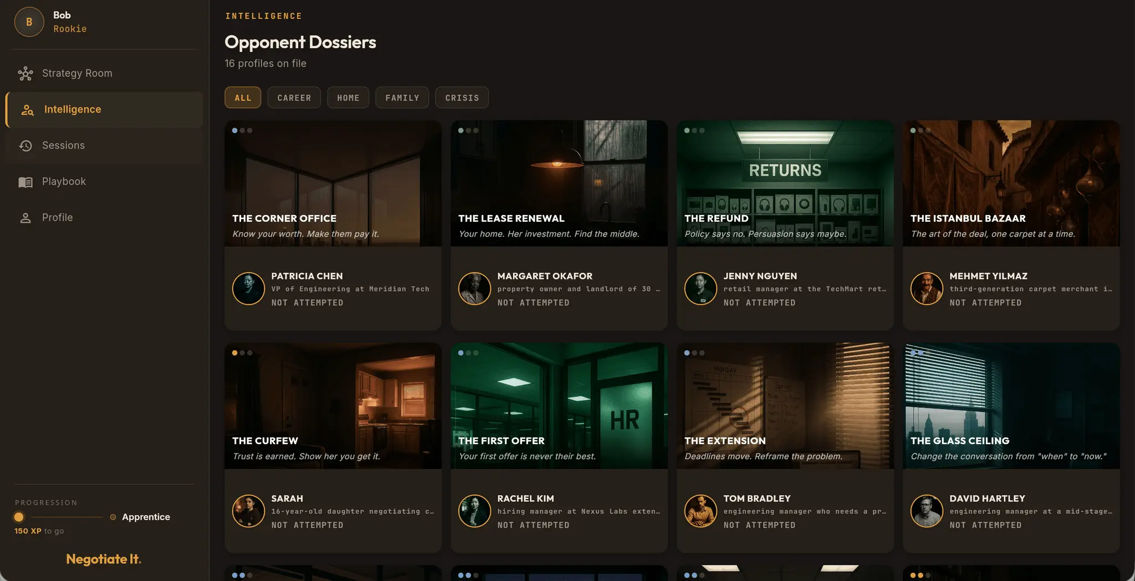Viewport: 1135px width, 581px height.
Task: Click '16 profiles on file' text
Action: click(265, 64)
